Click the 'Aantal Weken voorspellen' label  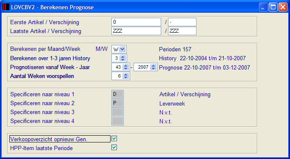click(42, 76)
